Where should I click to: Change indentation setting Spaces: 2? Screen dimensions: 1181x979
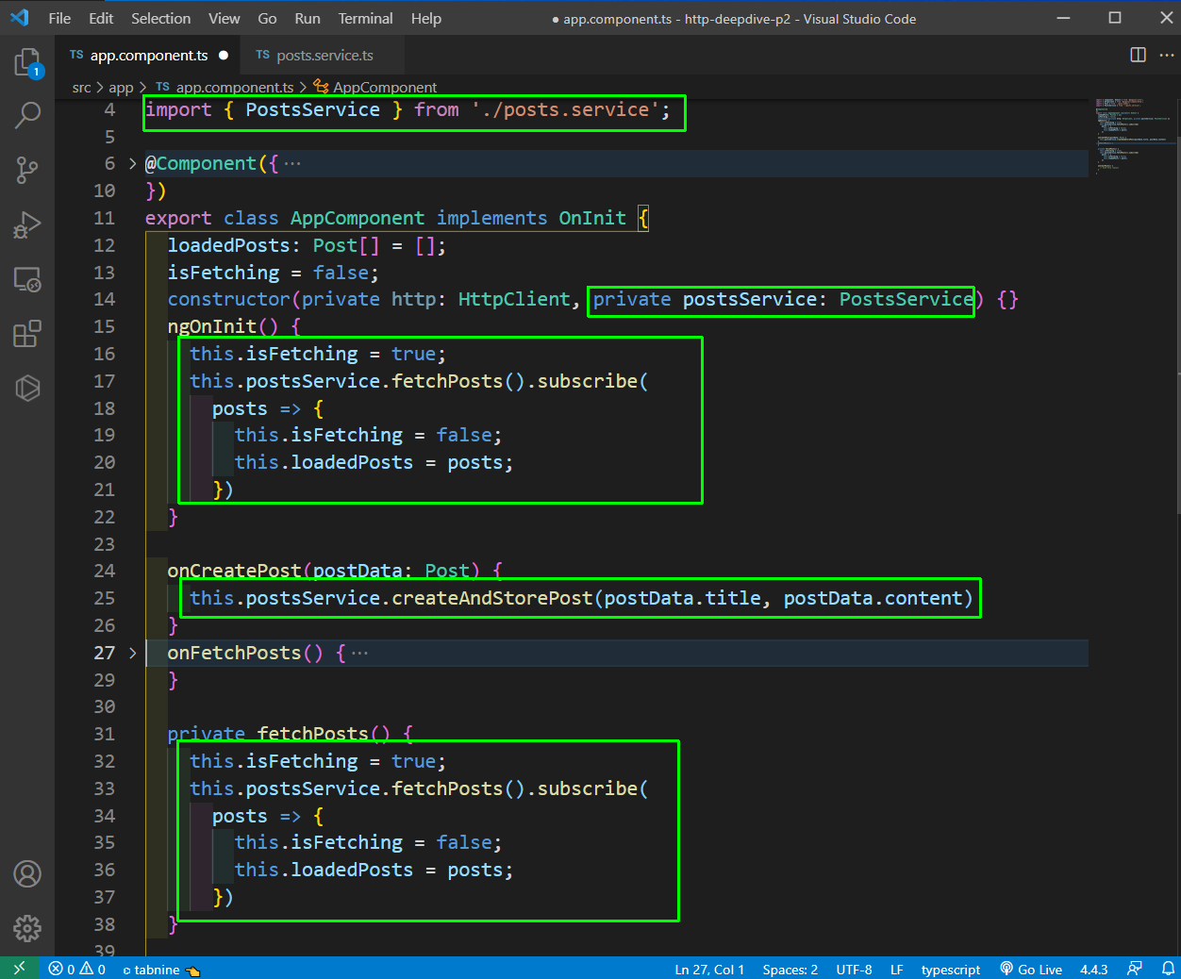[x=790, y=969]
